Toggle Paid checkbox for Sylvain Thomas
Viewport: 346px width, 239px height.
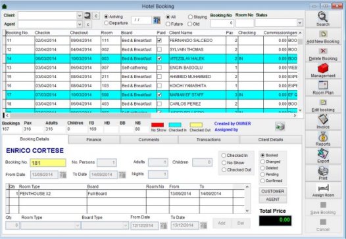159,49
